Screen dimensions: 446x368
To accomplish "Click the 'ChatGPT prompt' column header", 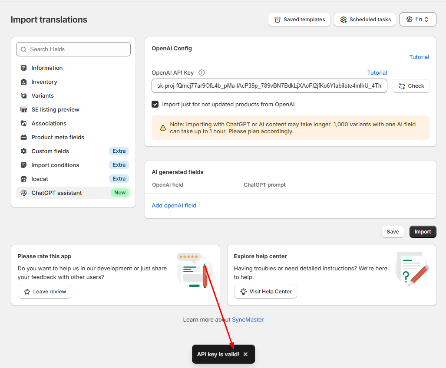I will (264, 185).
